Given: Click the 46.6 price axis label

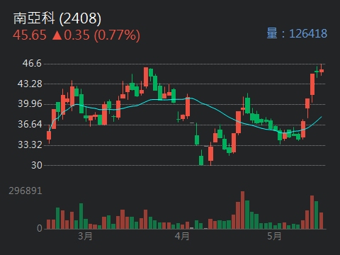Looking at the screenshot, I should (x=32, y=63).
